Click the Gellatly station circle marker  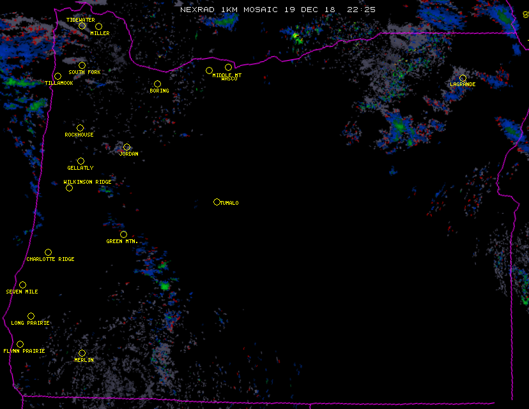tap(80, 161)
